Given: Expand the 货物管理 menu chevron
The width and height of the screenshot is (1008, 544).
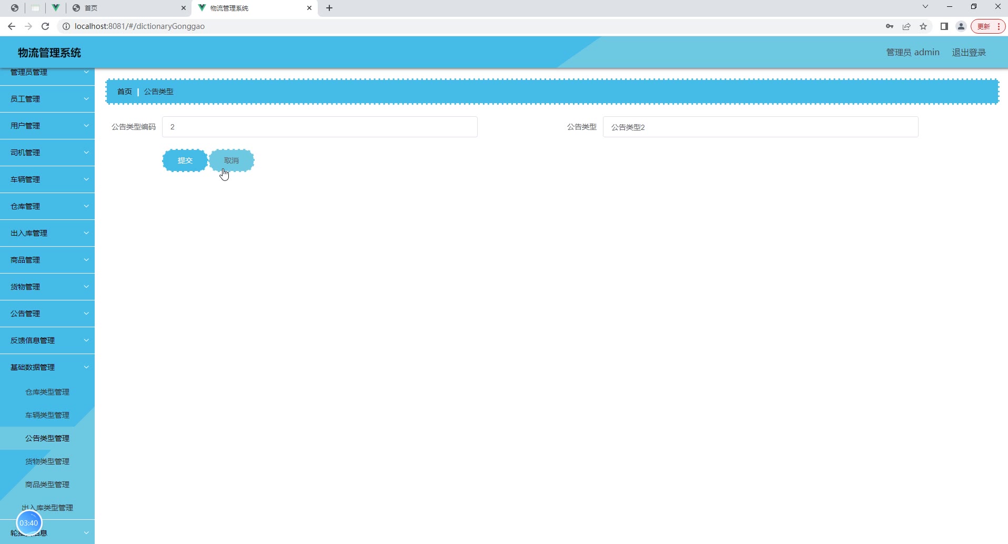Looking at the screenshot, I should [86, 287].
